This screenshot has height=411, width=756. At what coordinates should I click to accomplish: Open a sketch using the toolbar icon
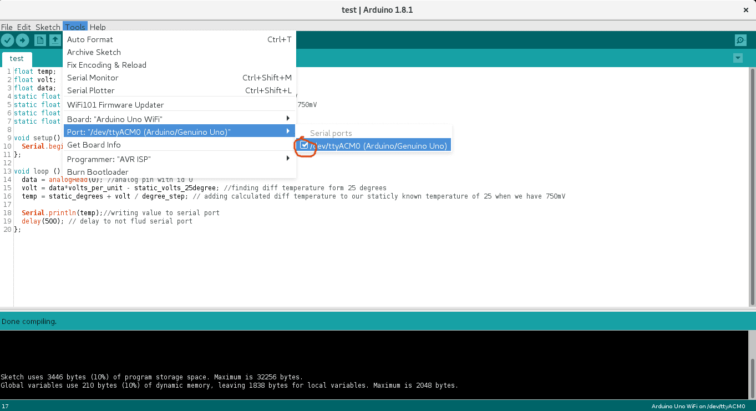(54, 40)
